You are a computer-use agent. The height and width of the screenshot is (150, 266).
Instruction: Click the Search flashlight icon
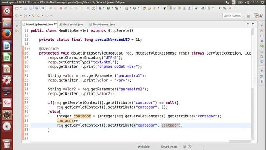[155, 8]
